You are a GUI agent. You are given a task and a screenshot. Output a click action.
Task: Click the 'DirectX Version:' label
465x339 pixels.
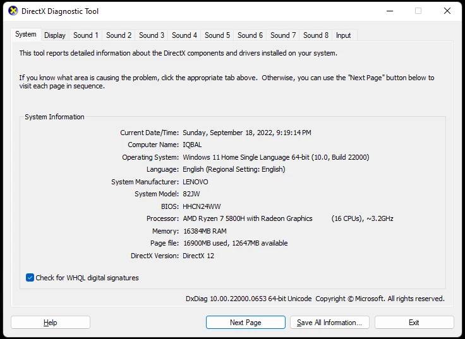point(155,256)
